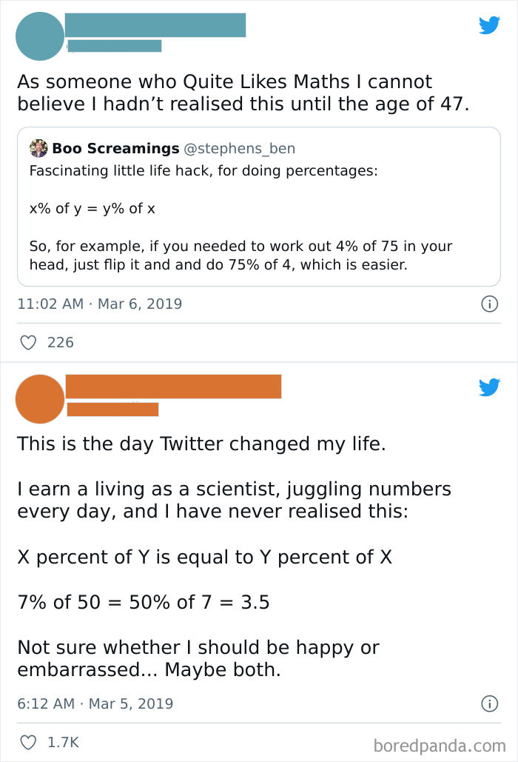Click the heart icon under the top tweet

pos(29,342)
